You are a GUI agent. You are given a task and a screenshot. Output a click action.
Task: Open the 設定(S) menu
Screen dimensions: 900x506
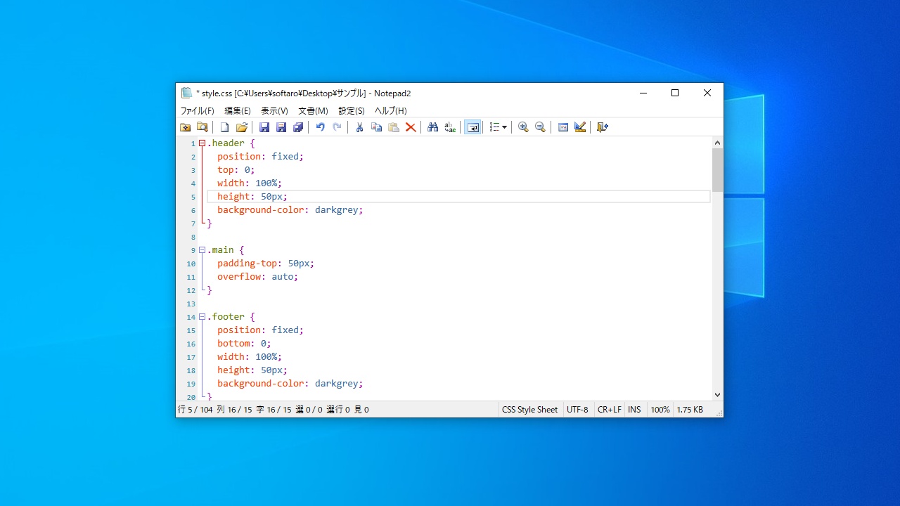pos(352,111)
